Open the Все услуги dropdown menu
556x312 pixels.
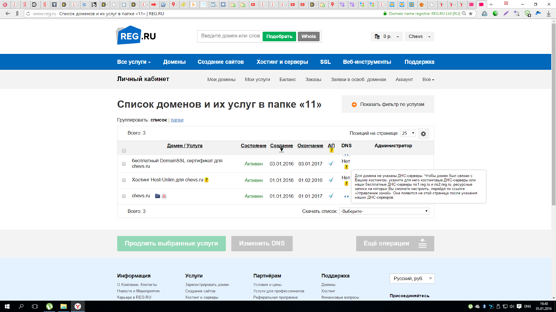pos(133,62)
